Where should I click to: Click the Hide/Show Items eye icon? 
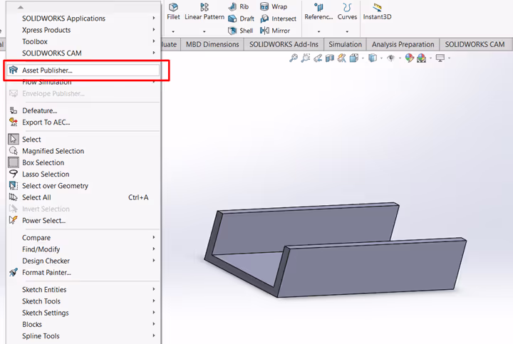(390, 58)
